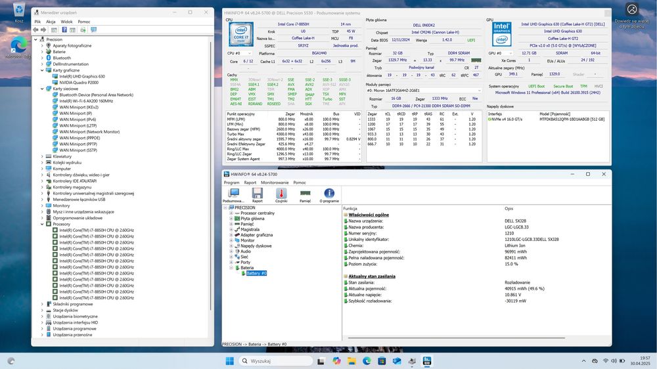The width and height of the screenshot is (657, 369).
Task: Open Microsoft Store from the taskbar
Action: [382, 360]
